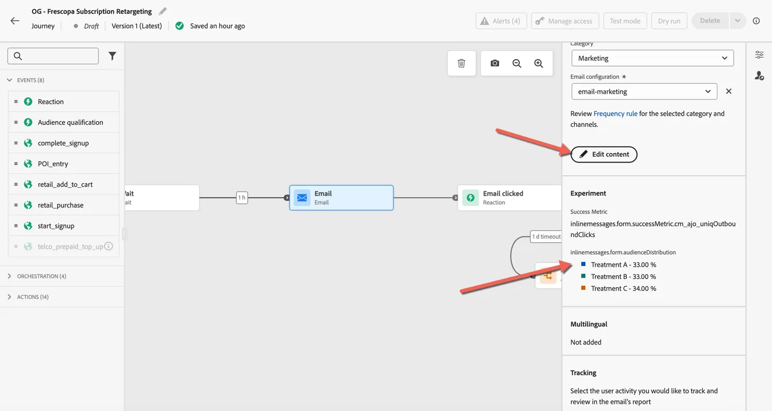Click the retail_purchase globe icon
Image resolution: width=772 pixels, height=411 pixels.
pyautogui.click(x=29, y=205)
